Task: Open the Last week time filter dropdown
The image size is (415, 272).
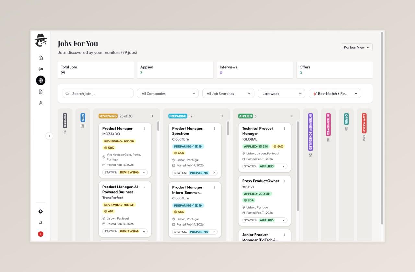Action: click(x=281, y=93)
